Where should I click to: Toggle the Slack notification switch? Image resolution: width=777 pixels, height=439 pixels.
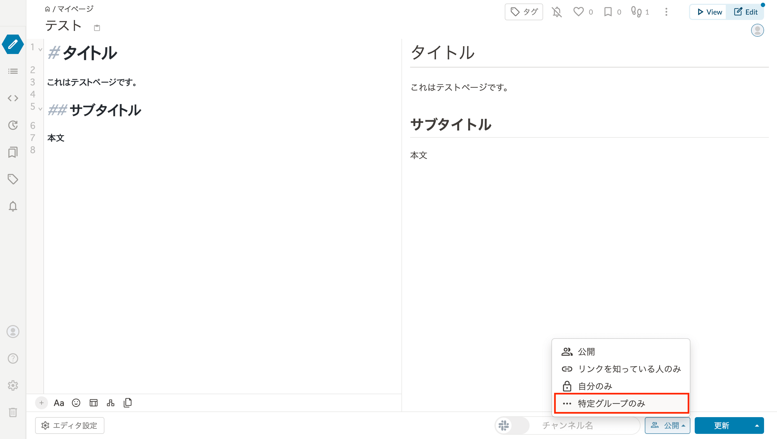[x=512, y=426]
